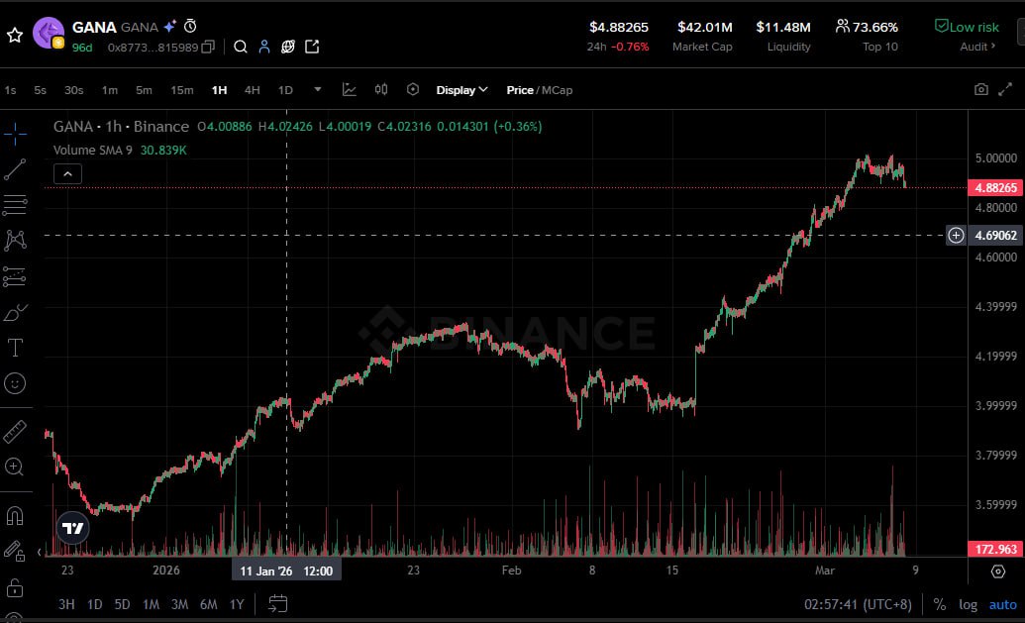
Task: Click the plus button on the 4.69062 price label
Action: pyautogui.click(x=957, y=236)
